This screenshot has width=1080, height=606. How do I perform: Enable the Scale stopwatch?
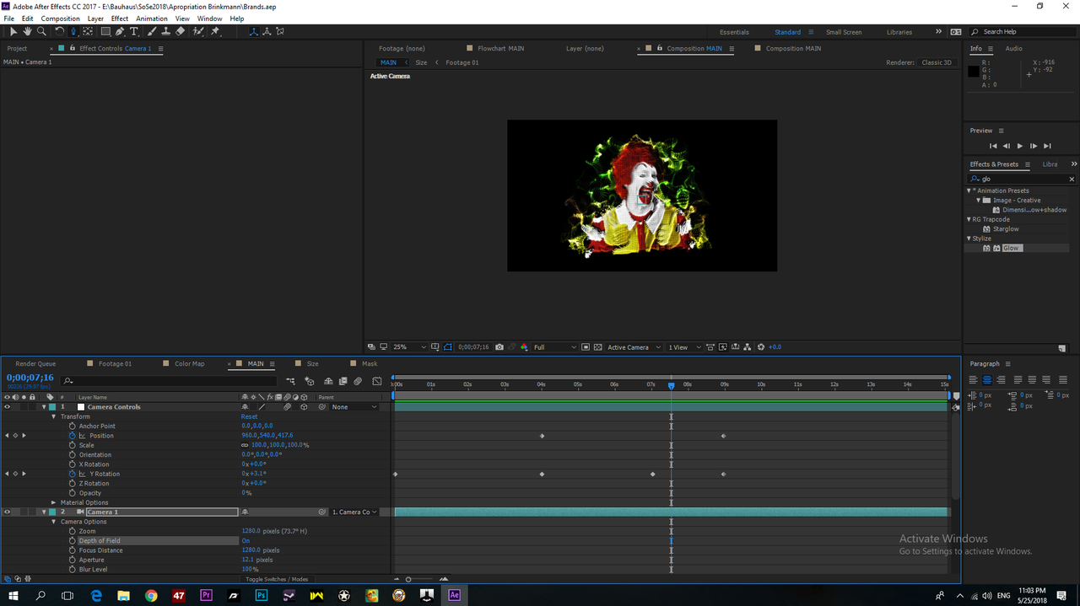click(x=73, y=445)
